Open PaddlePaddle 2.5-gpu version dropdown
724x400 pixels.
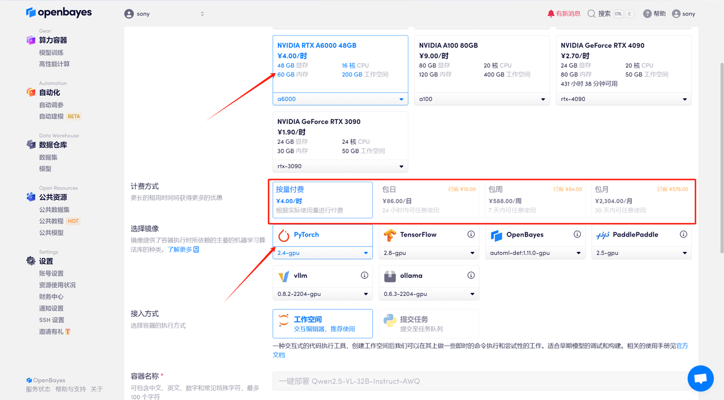pos(641,253)
